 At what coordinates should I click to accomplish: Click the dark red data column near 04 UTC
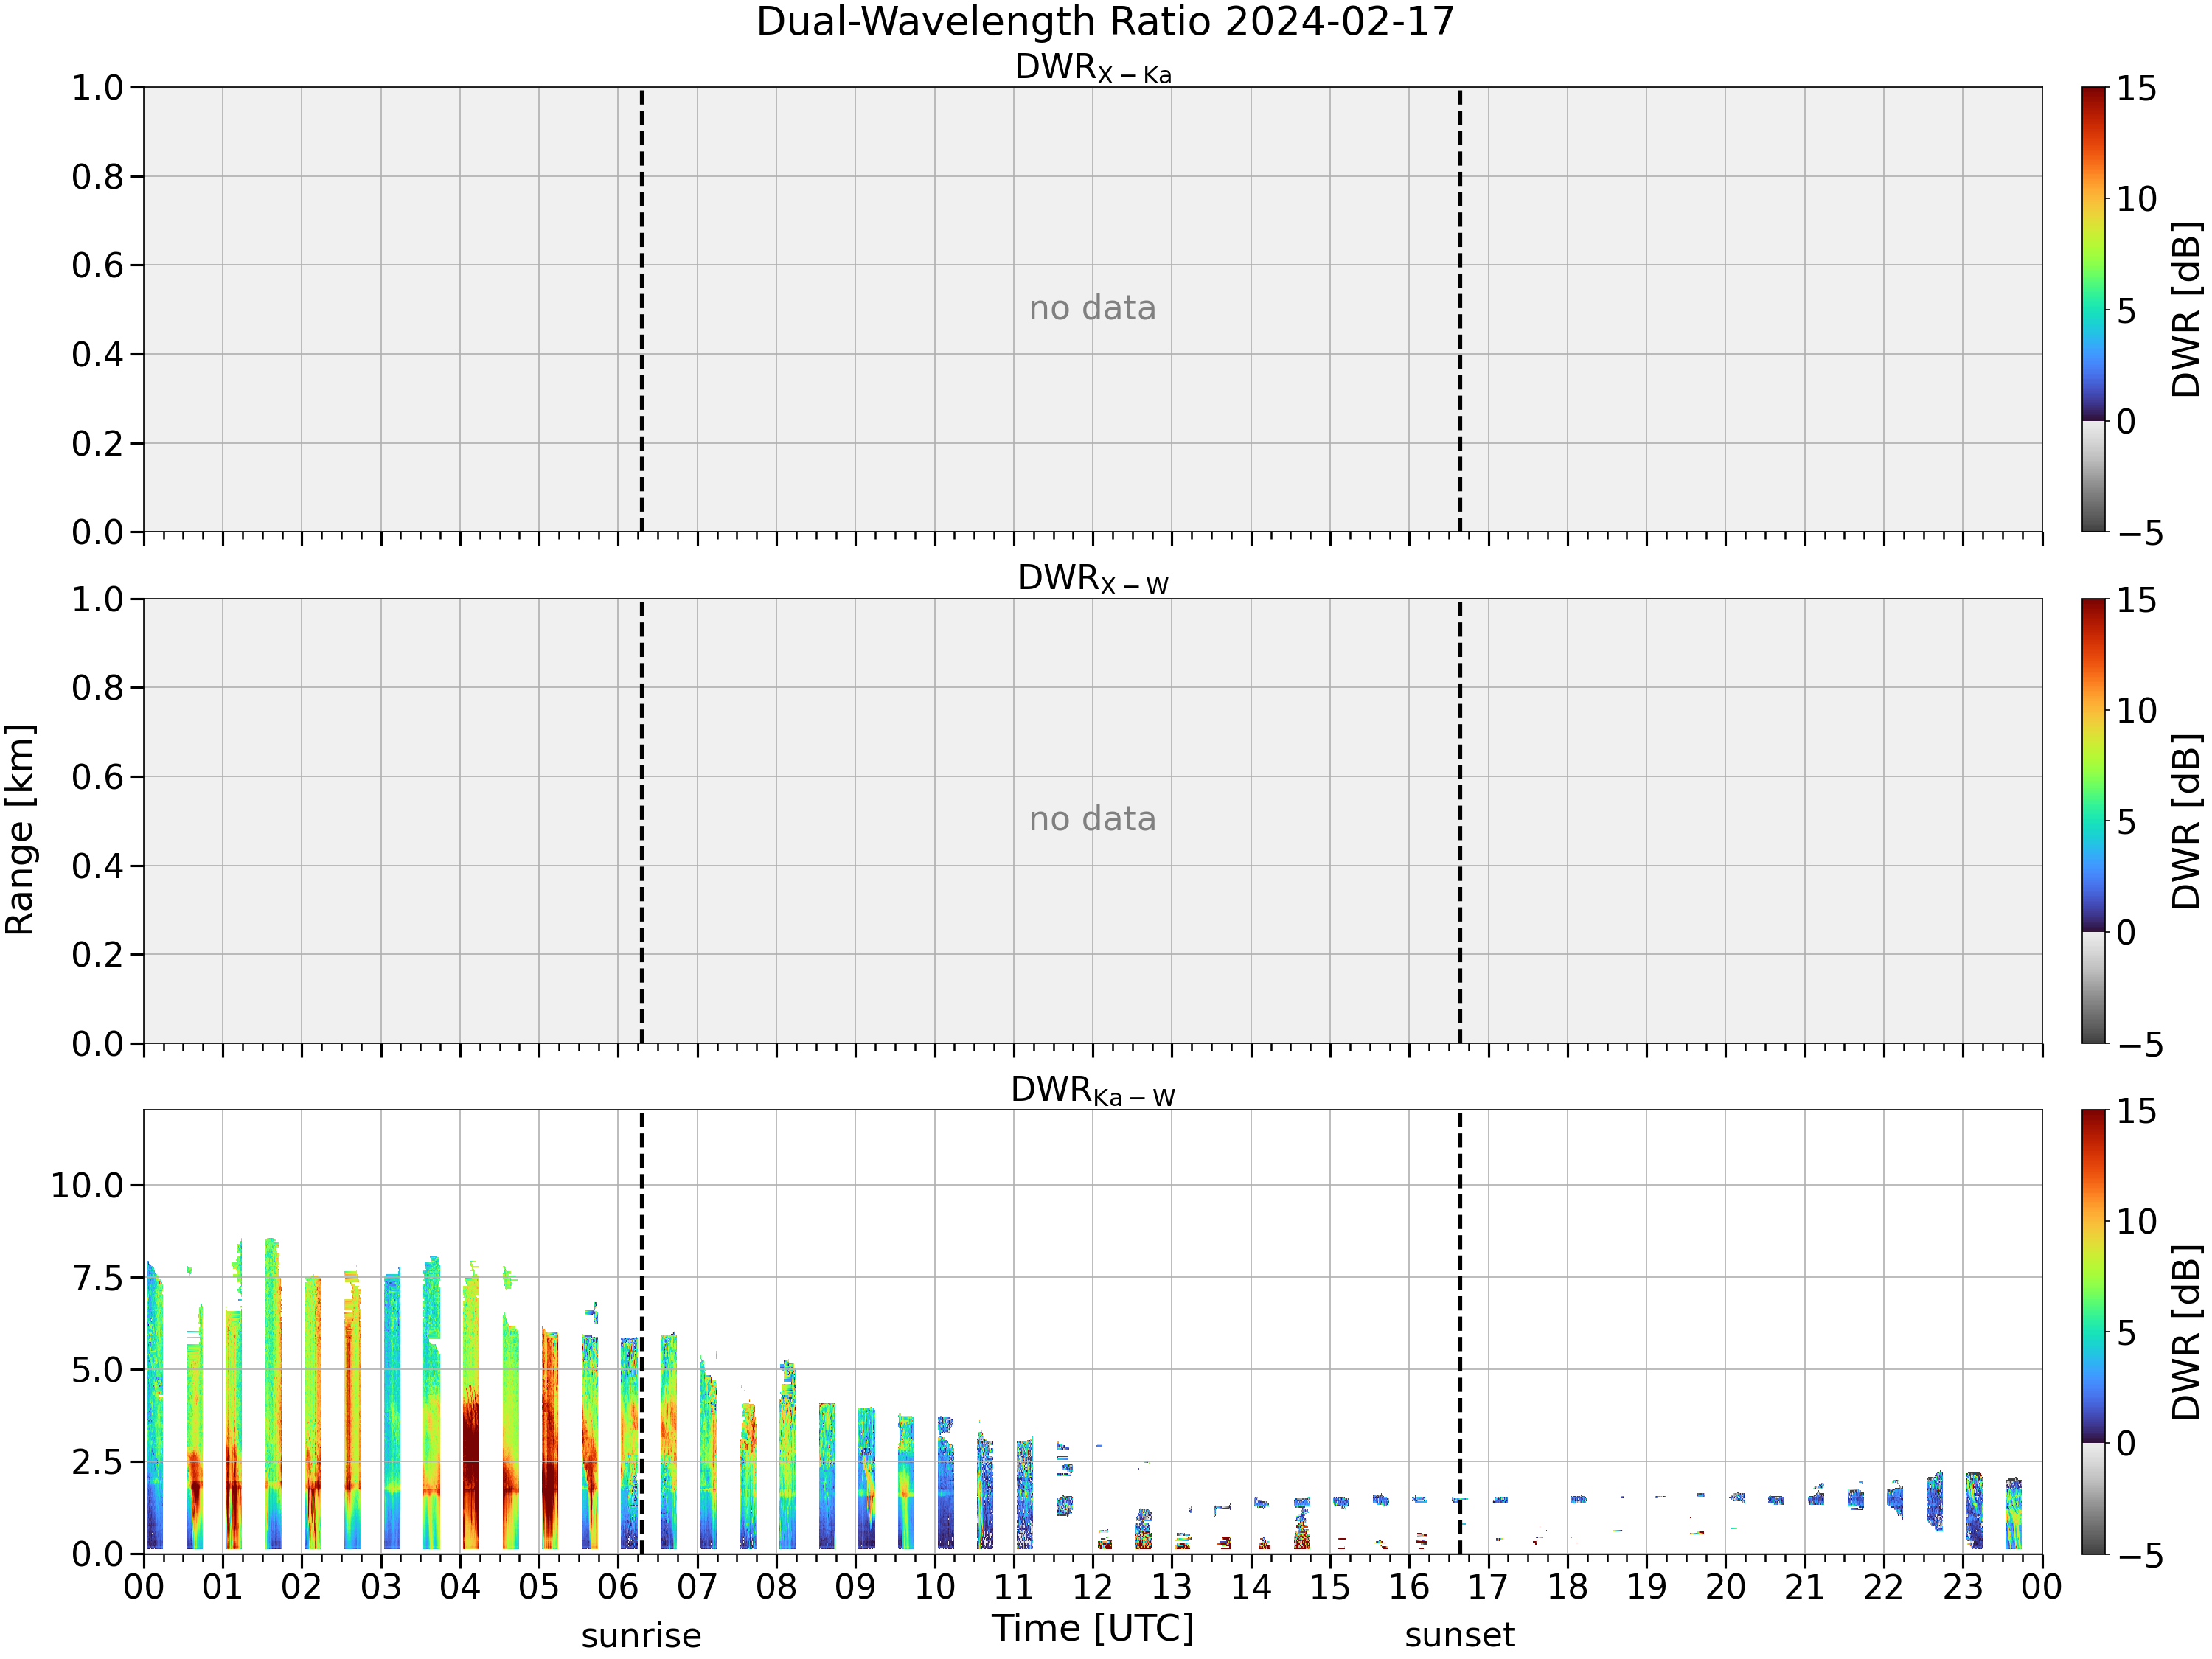point(471,1470)
